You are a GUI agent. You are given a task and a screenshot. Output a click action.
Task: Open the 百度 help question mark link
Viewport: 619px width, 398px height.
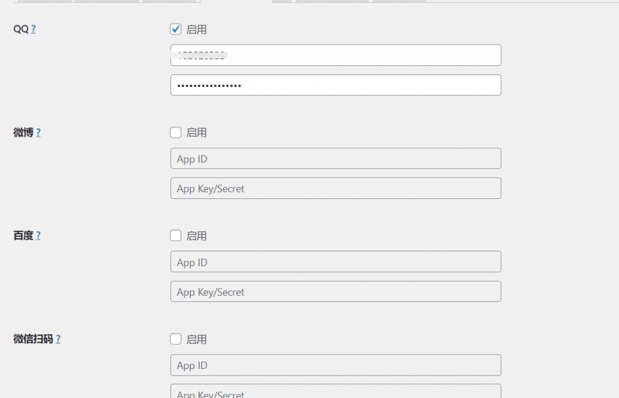pyautogui.click(x=38, y=236)
